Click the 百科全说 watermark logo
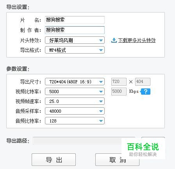The width and height of the screenshot is (175, 169). point(143,149)
